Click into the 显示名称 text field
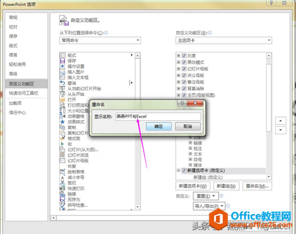 pos(158,116)
